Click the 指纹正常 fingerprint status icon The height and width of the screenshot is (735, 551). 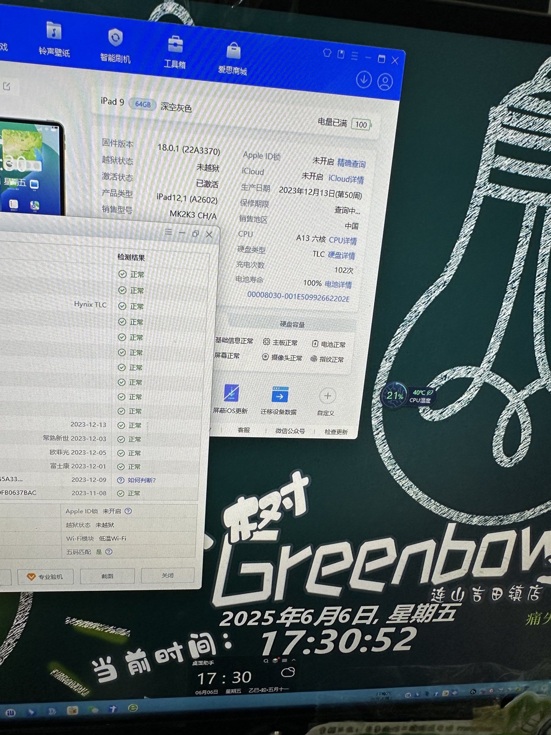pyautogui.click(x=314, y=359)
